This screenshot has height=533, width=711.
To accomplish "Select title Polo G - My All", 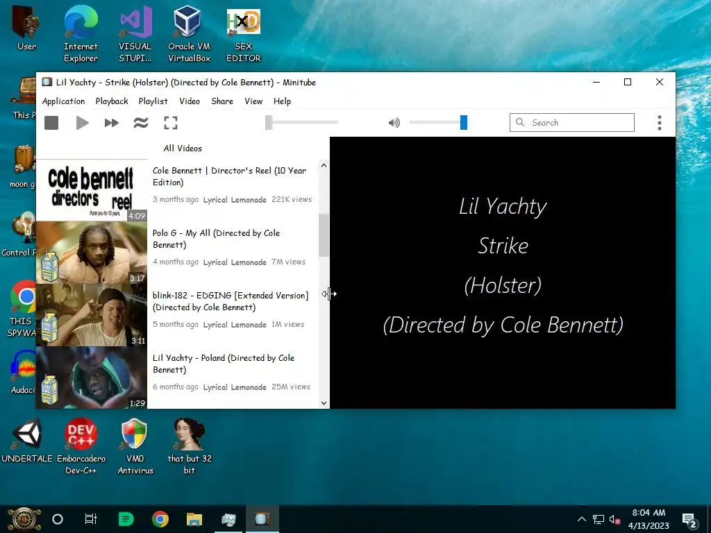I will click(x=217, y=239).
